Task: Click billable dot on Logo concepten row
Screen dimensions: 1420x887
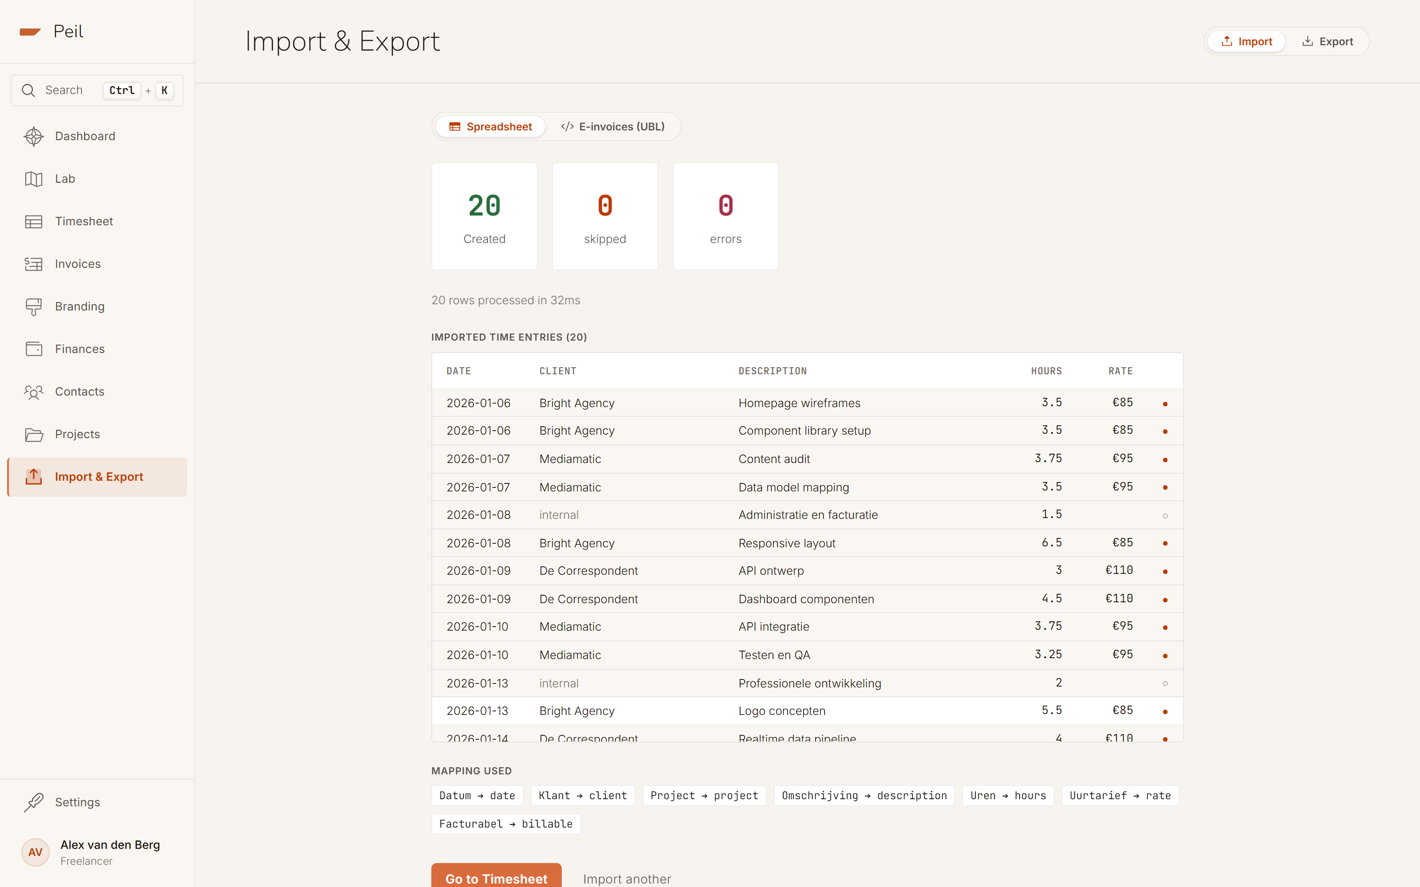Action: (1165, 711)
